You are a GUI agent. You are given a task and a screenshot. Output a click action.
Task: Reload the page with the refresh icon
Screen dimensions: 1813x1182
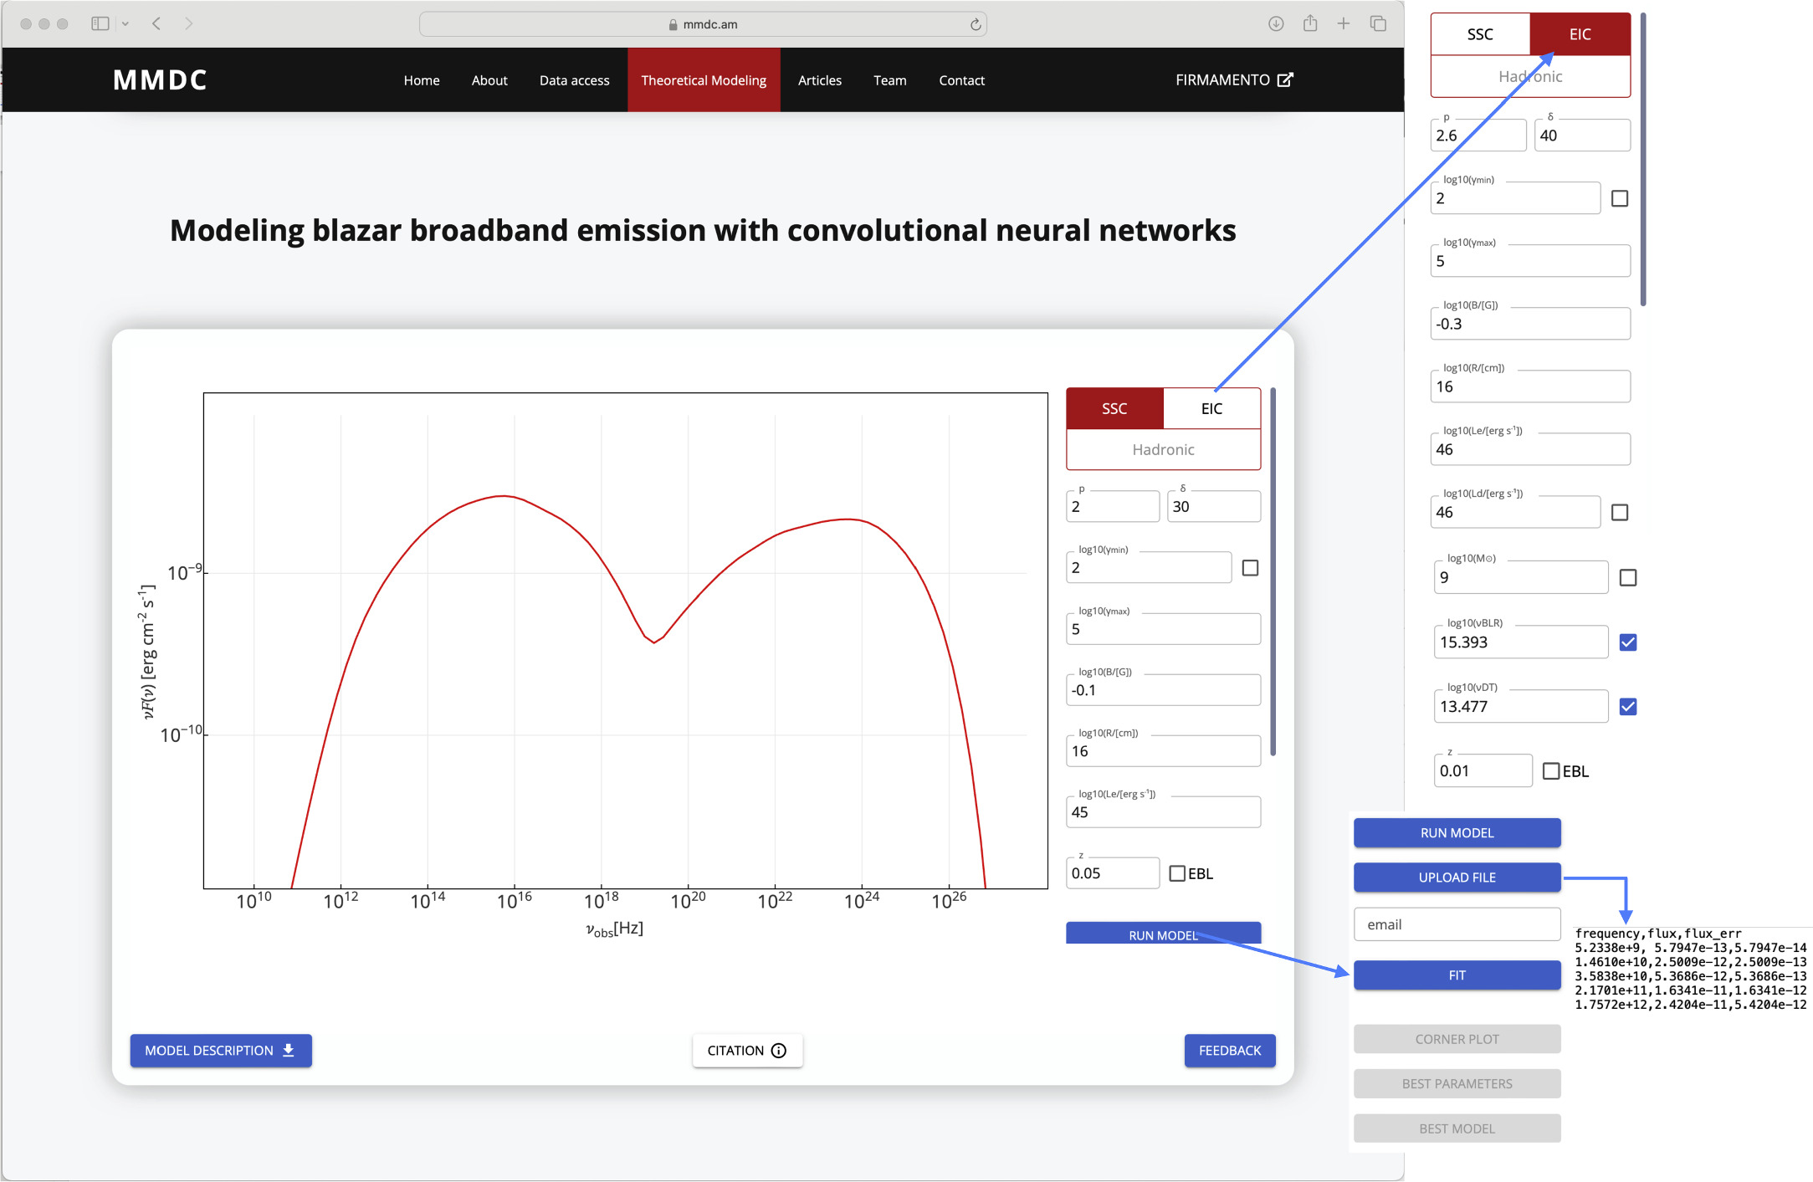(x=975, y=24)
